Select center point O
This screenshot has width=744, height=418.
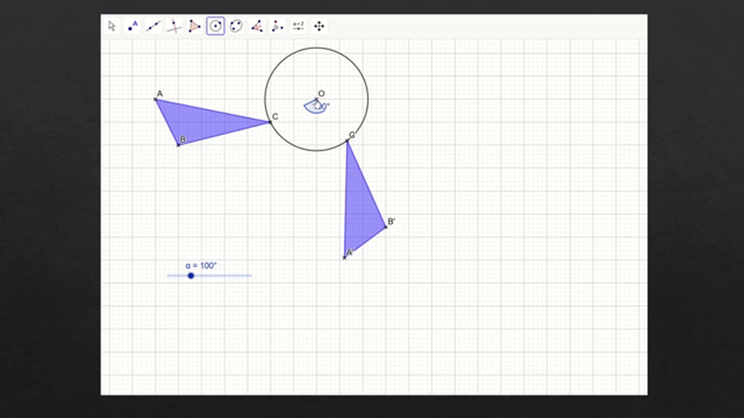317,100
